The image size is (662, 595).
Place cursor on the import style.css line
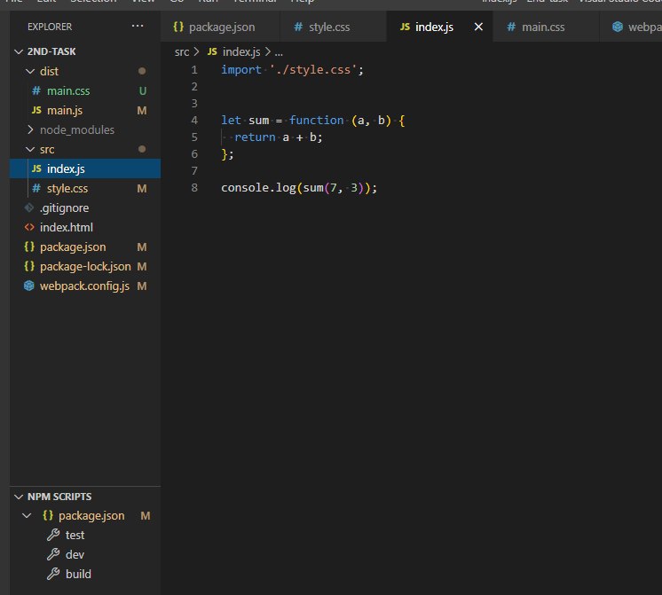292,70
